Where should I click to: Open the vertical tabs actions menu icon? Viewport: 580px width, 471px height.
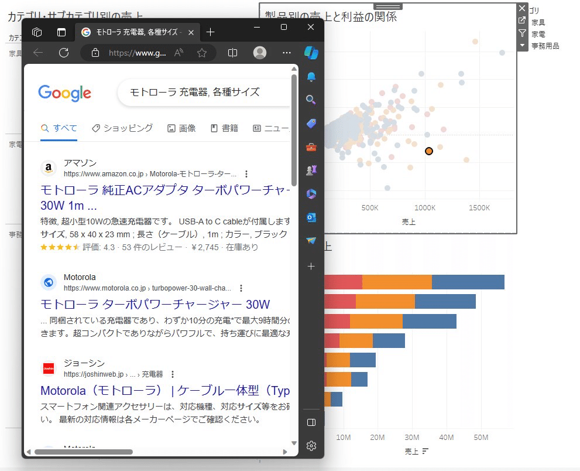[61, 32]
